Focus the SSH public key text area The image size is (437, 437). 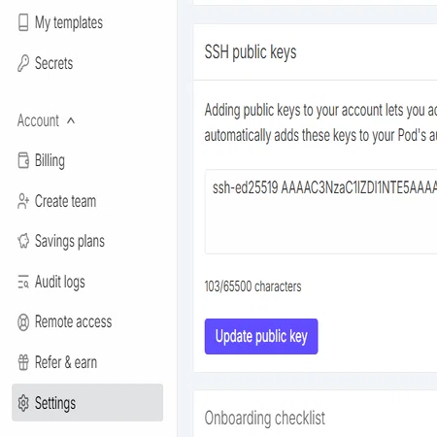320,212
